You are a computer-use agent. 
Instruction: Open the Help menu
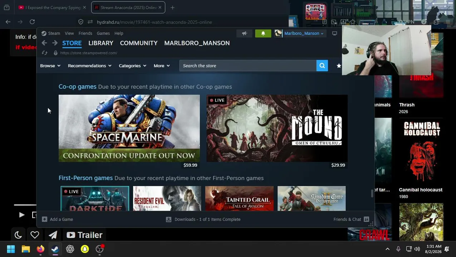click(119, 33)
